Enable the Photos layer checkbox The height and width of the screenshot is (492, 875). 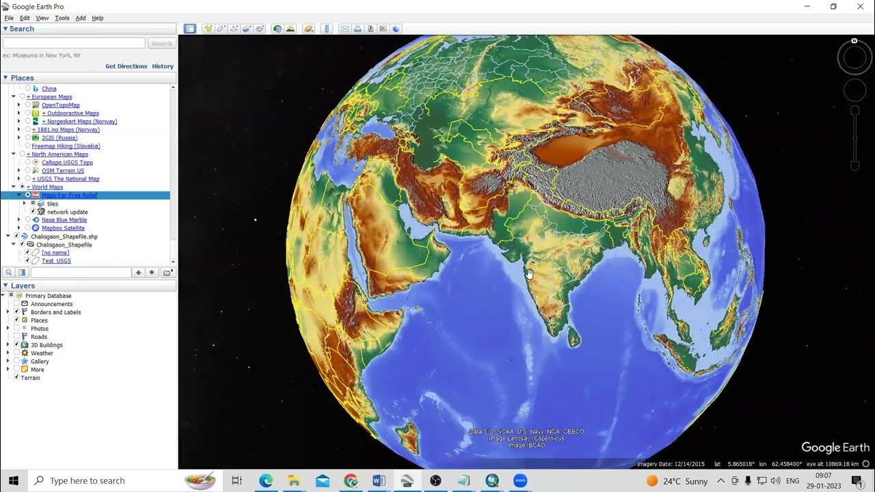coord(16,328)
